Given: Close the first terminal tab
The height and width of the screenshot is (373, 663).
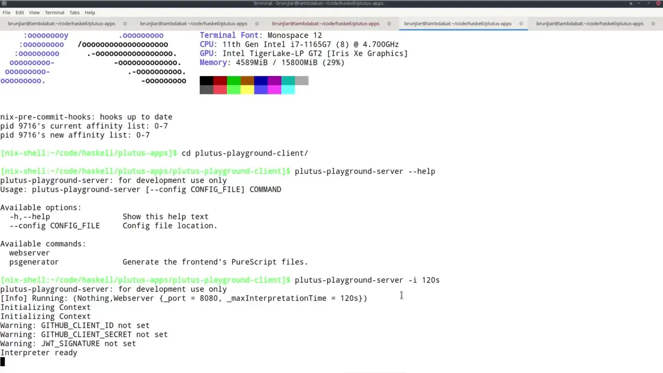Looking at the screenshot, I should [x=125, y=23].
